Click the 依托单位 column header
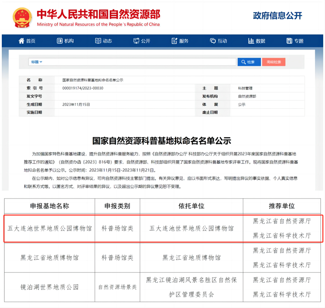 (x=191, y=206)
